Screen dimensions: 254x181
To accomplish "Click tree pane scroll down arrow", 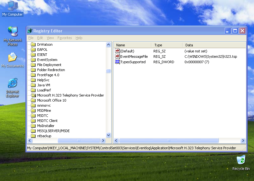I will 108,135.
